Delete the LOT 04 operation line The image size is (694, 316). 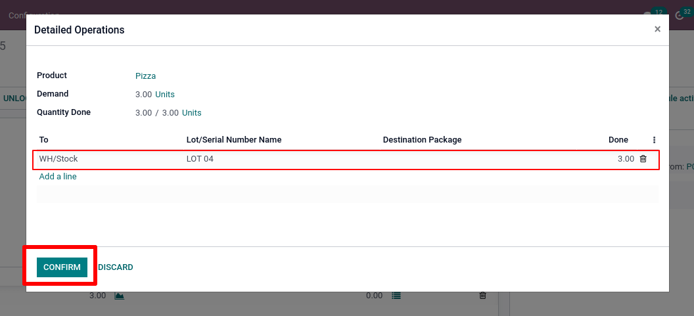point(643,159)
